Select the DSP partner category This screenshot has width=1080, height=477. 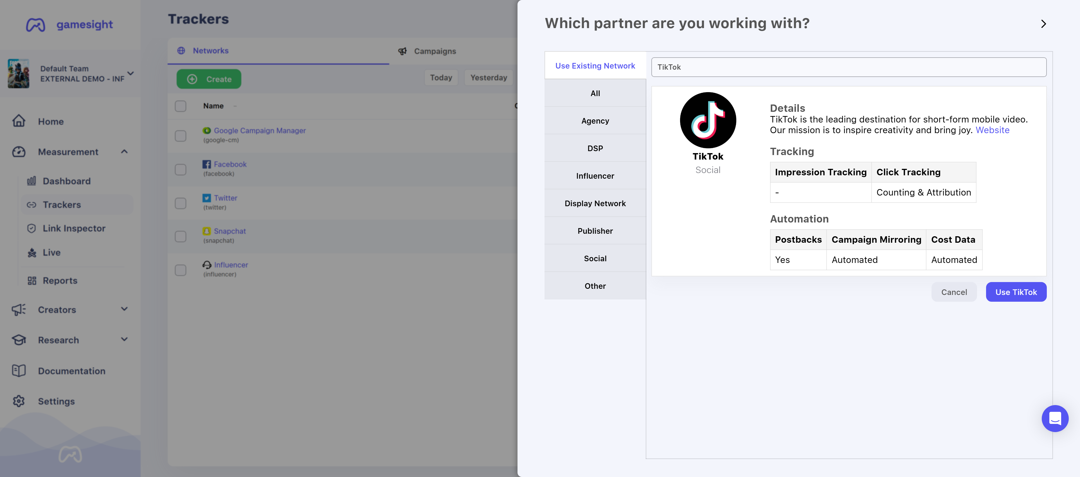pos(595,148)
